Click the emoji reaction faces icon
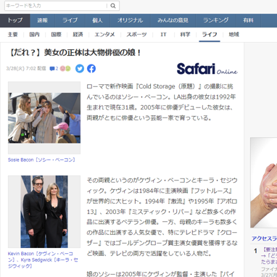Image resolution: width=277 pixels, height=277 pixels. coord(65,69)
